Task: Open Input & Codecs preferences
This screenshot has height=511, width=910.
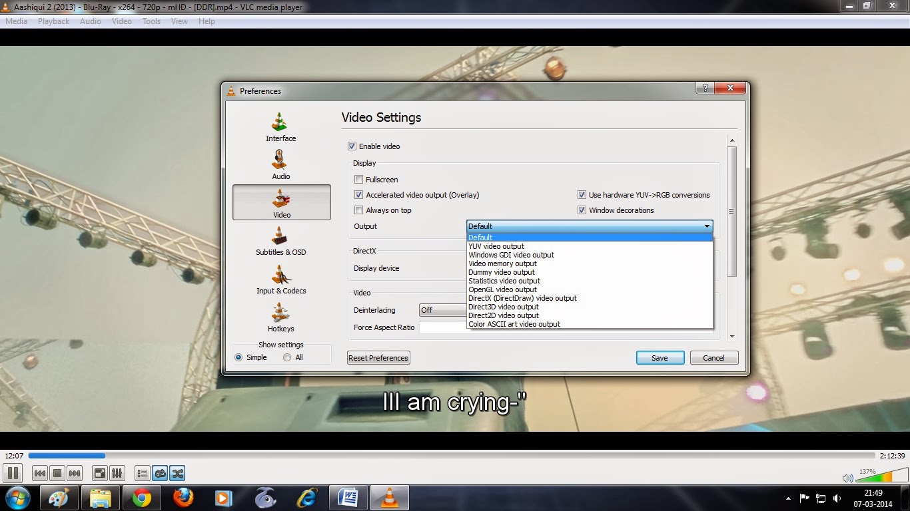Action: pyautogui.click(x=281, y=279)
